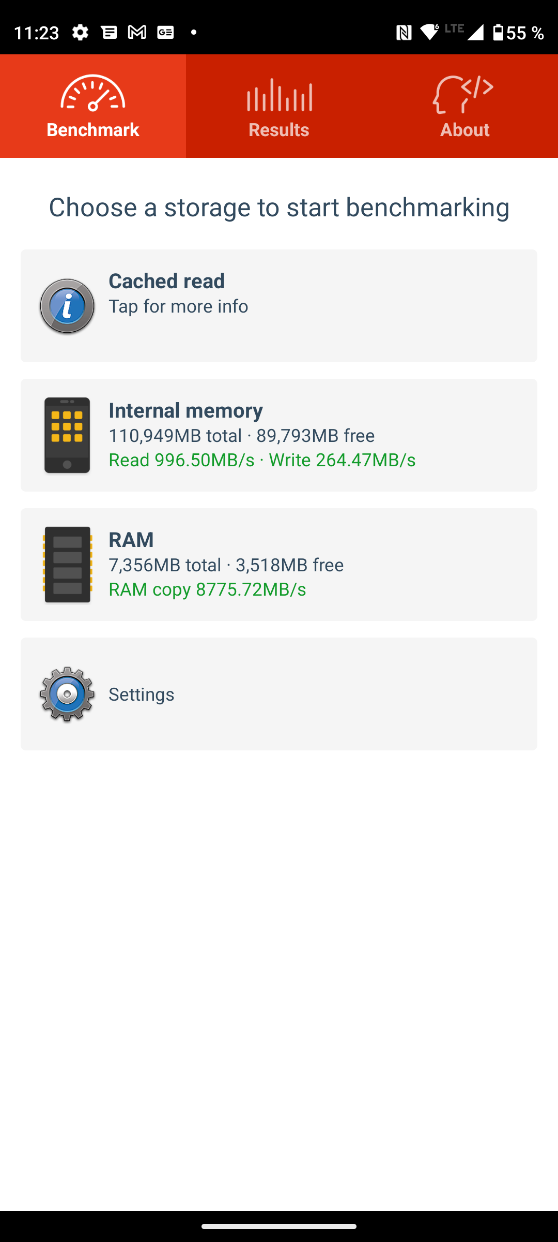Switch to the Results tab
The width and height of the screenshot is (558, 1242).
pyautogui.click(x=279, y=106)
